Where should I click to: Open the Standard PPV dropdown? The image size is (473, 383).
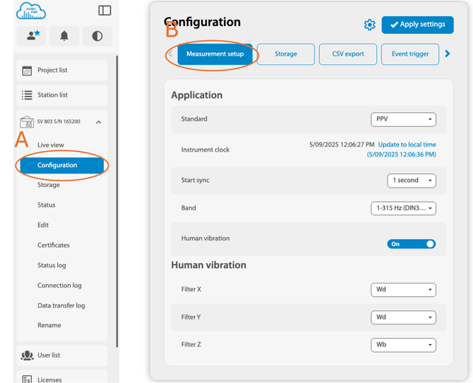pos(403,119)
